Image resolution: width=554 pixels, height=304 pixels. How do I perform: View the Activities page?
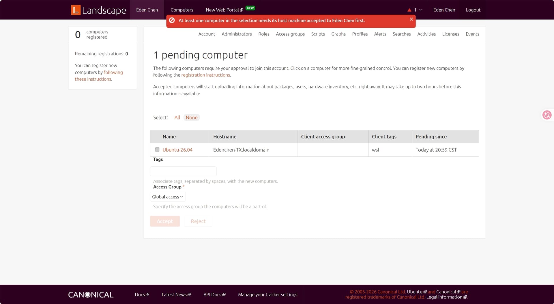point(426,34)
